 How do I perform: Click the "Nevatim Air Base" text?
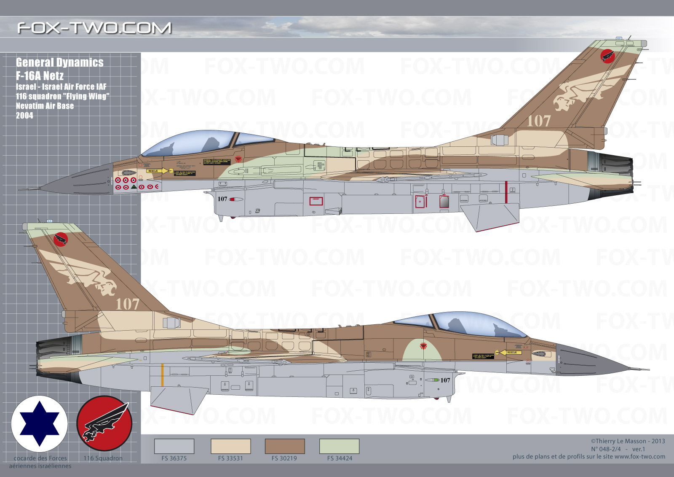(45, 106)
